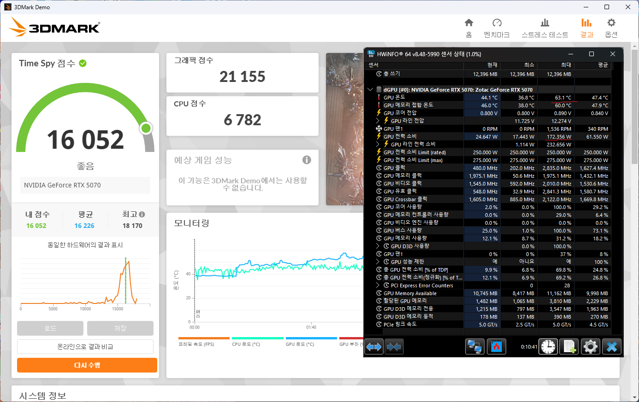Select the GPU Memory Available row label

[410, 293]
